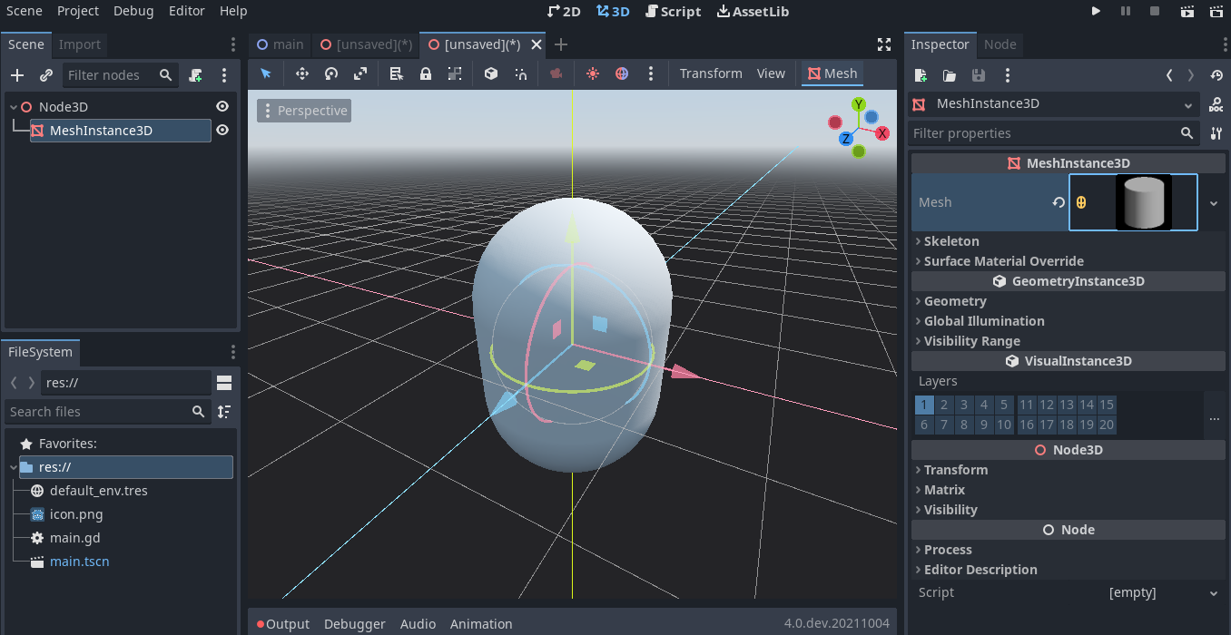Select the Move Mode tool
This screenshot has width=1231, height=635.
pyautogui.click(x=301, y=73)
